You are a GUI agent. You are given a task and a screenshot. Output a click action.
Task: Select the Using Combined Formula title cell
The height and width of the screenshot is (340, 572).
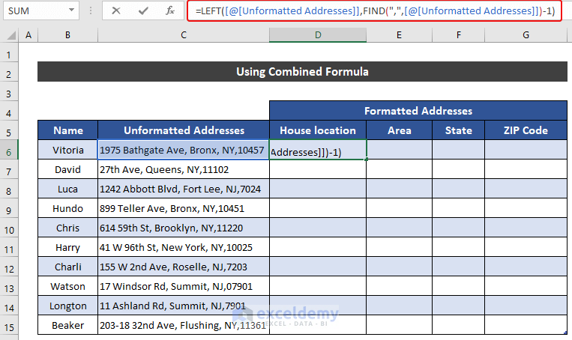[302, 72]
